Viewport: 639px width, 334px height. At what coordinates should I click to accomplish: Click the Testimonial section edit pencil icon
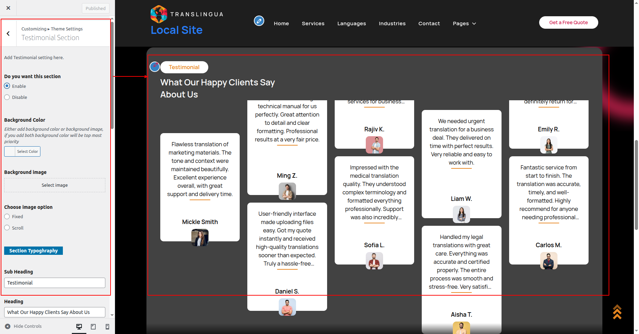(x=155, y=66)
